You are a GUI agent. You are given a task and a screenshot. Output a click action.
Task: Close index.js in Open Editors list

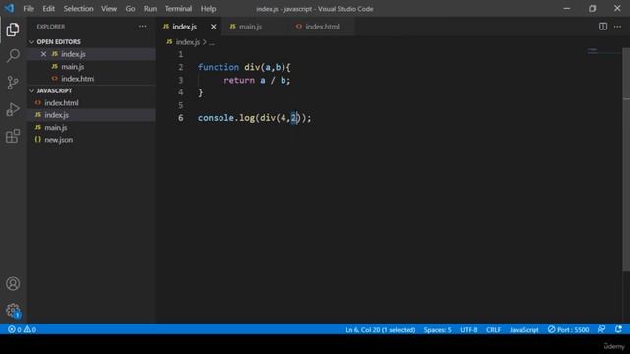pos(43,54)
